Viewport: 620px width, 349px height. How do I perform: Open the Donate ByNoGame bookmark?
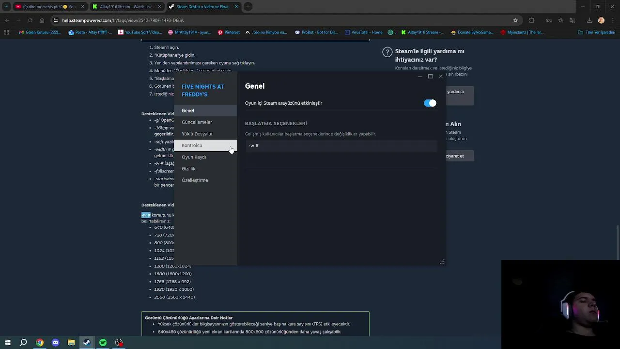point(472,32)
